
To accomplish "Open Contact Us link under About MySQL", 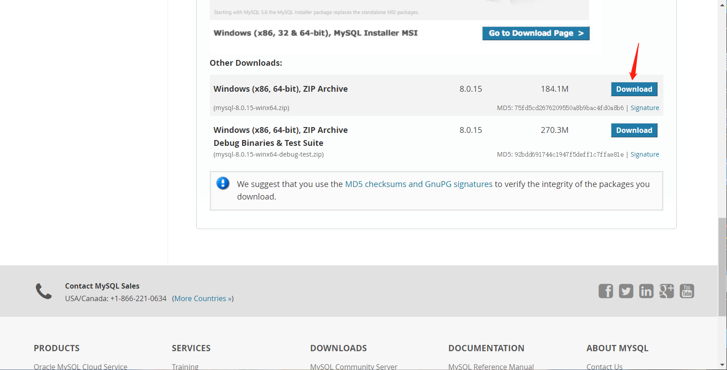I will (x=604, y=366).
